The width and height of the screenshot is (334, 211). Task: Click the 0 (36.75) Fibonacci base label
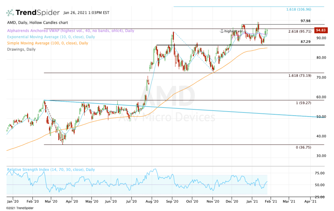point(303,148)
